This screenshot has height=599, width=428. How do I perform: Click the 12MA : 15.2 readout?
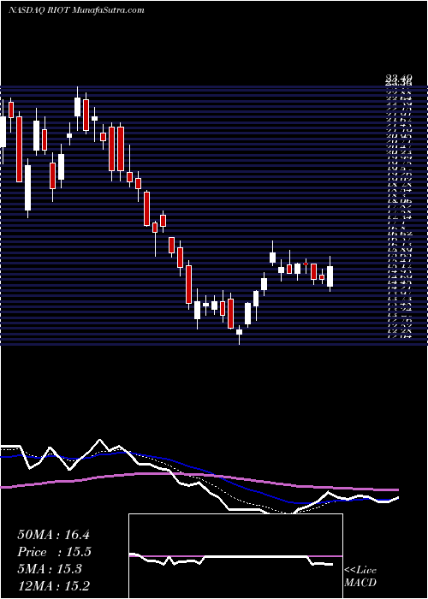tap(55, 585)
